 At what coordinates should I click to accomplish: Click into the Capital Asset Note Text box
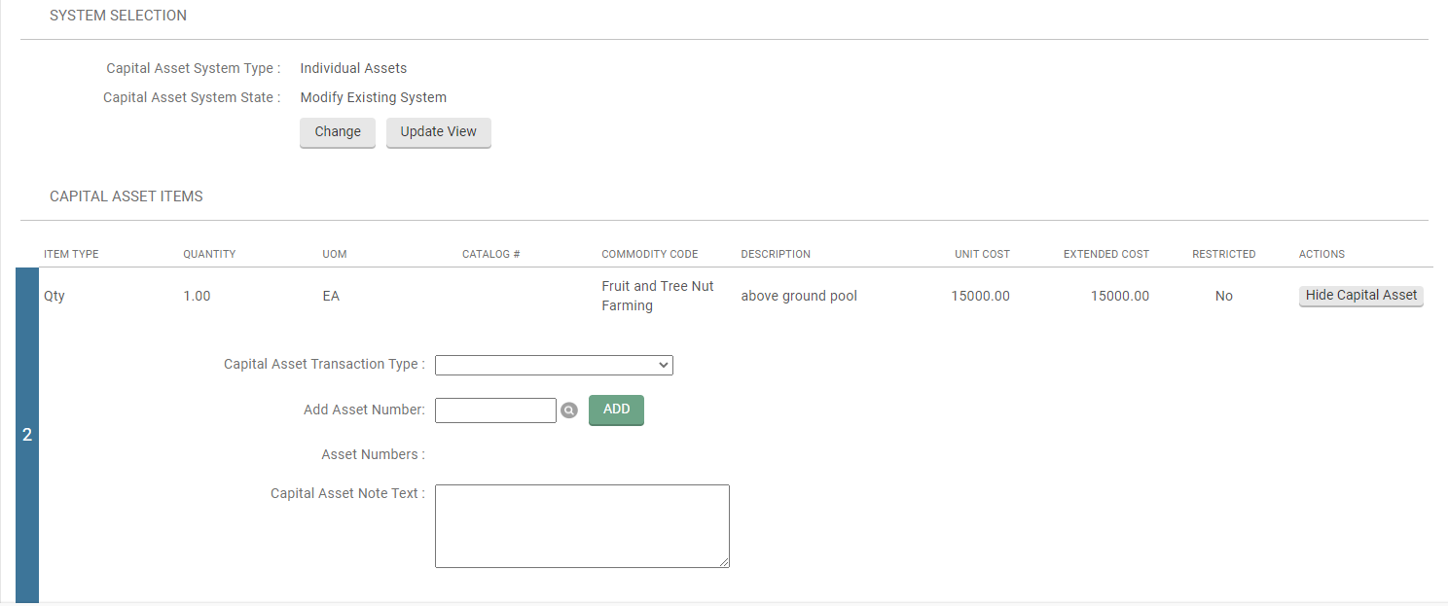coord(581,525)
